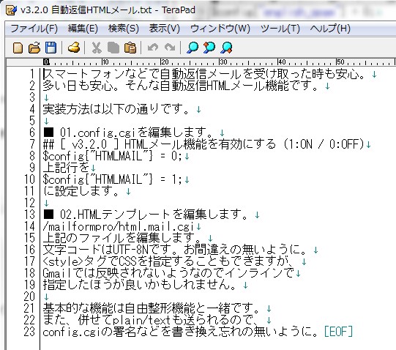The image size is (396, 350).
Task: Click line 2 text 多い日も安心
Action: (78, 86)
